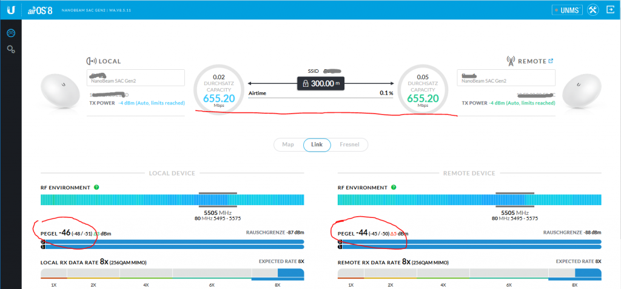Click the remote EXPECTED RATE 8X text
This screenshot has height=289, width=621.
pos(579,261)
